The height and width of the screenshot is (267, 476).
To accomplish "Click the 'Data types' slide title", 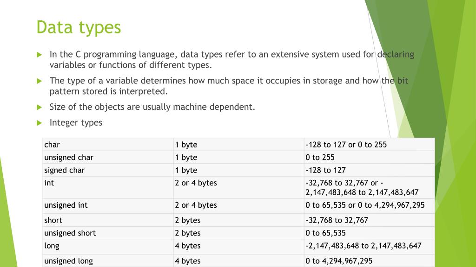I will (x=79, y=27).
